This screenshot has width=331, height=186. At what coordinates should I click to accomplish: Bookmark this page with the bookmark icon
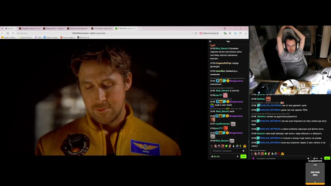click(196, 33)
